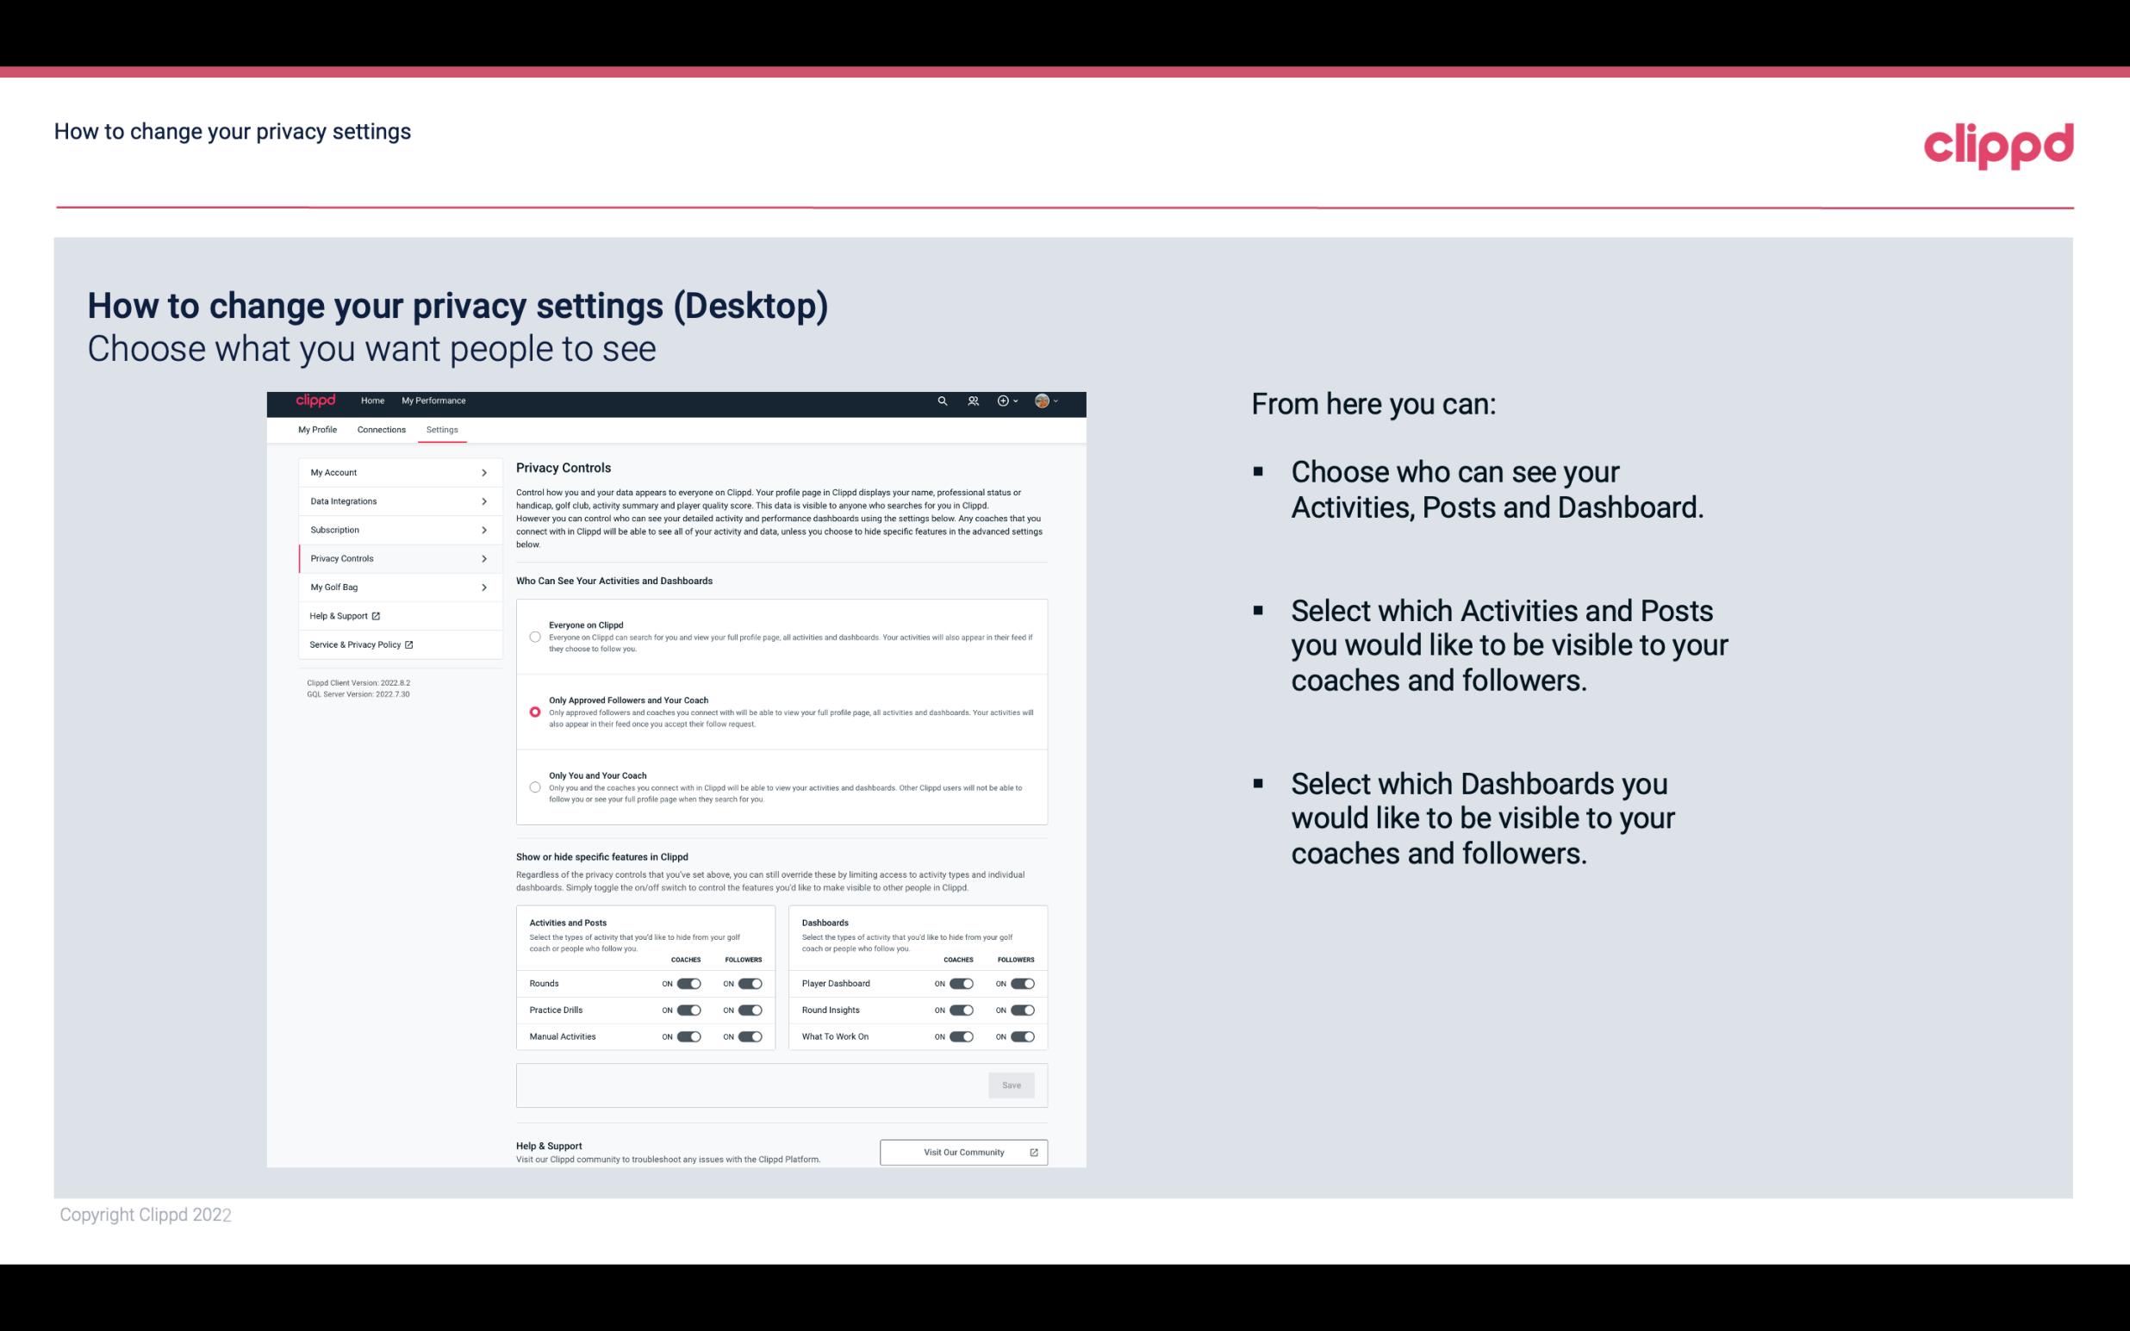Expand the Privacy Controls section
Image resolution: width=2130 pixels, height=1331 pixels.
(395, 558)
